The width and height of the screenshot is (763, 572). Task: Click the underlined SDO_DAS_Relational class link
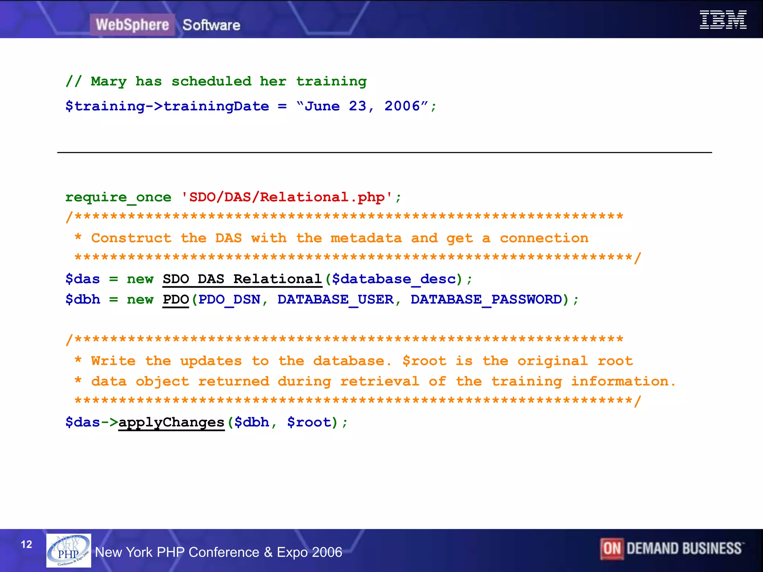(242, 279)
